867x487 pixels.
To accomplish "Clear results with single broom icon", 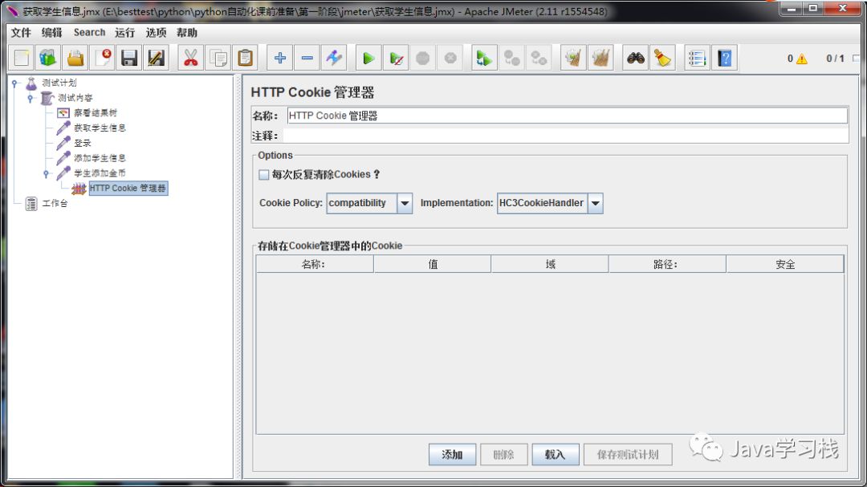I will 573,58.
